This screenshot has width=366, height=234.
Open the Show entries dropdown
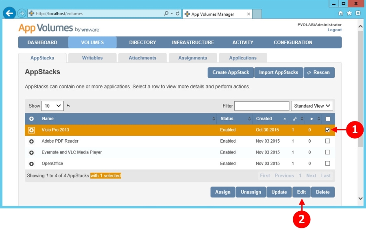tap(52, 106)
